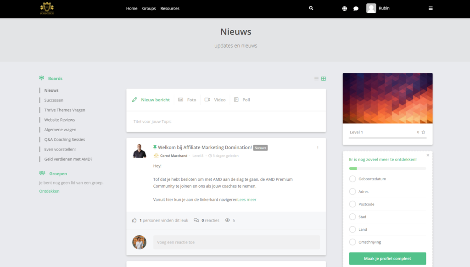Click the Video camera icon

[x=207, y=100]
